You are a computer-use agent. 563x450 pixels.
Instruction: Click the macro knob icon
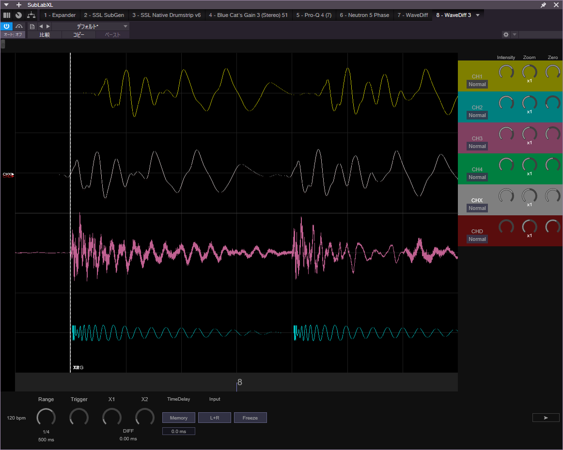click(19, 15)
